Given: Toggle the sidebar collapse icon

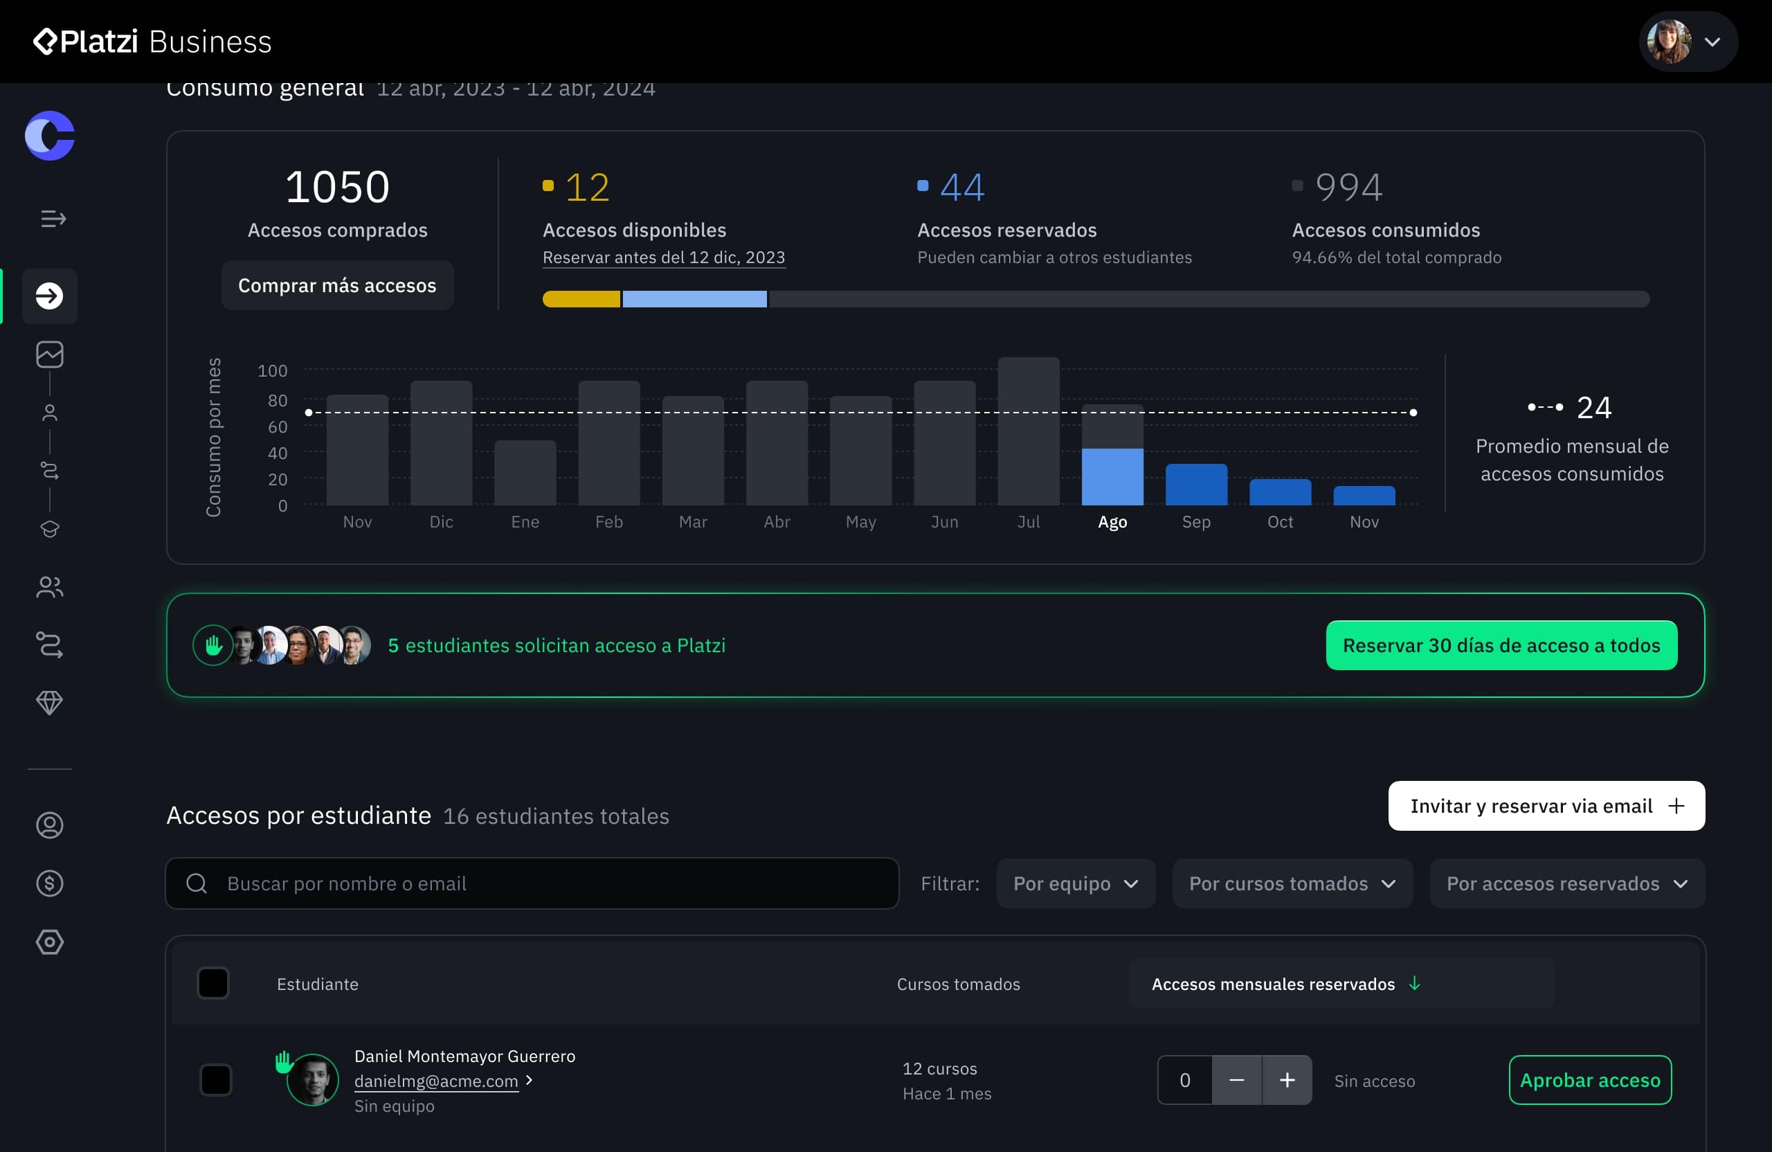Looking at the screenshot, I should coord(51,219).
